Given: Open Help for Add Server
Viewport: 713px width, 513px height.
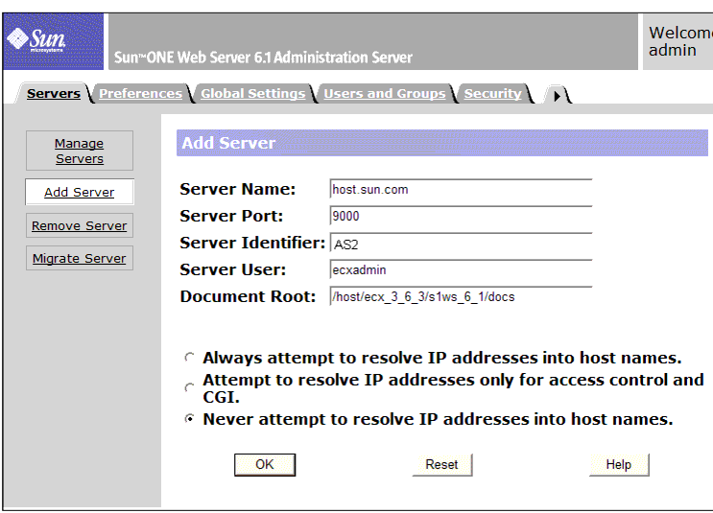Looking at the screenshot, I should (619, 465).
